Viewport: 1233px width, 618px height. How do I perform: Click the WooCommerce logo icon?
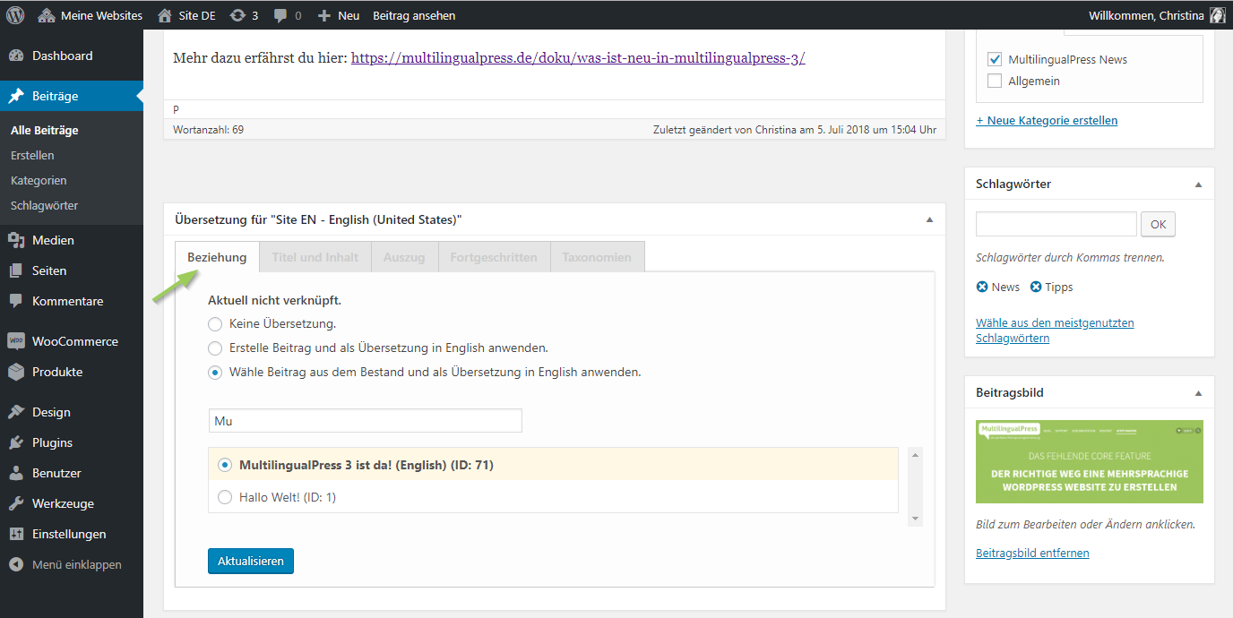[16, 341]
